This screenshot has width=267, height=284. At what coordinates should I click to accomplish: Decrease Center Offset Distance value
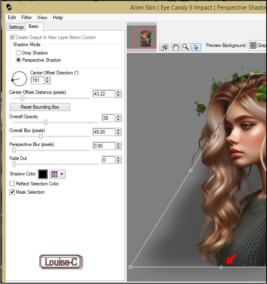pos(118,95)
